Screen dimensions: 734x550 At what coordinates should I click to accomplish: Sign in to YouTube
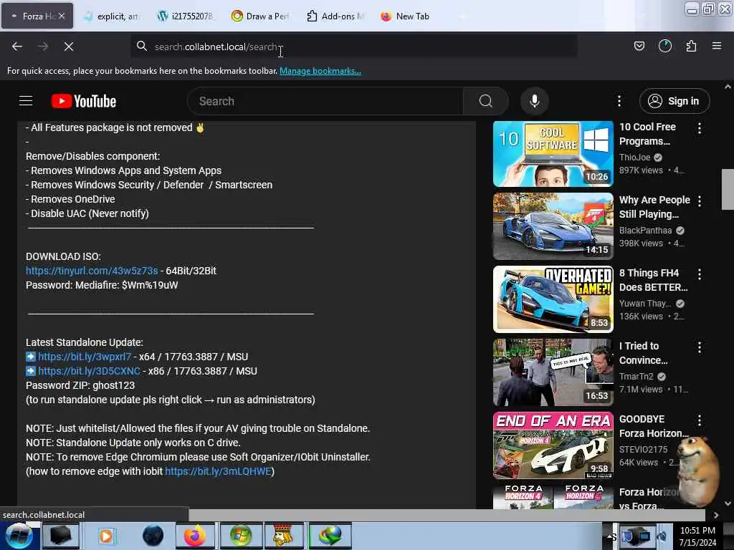point(675,101)
